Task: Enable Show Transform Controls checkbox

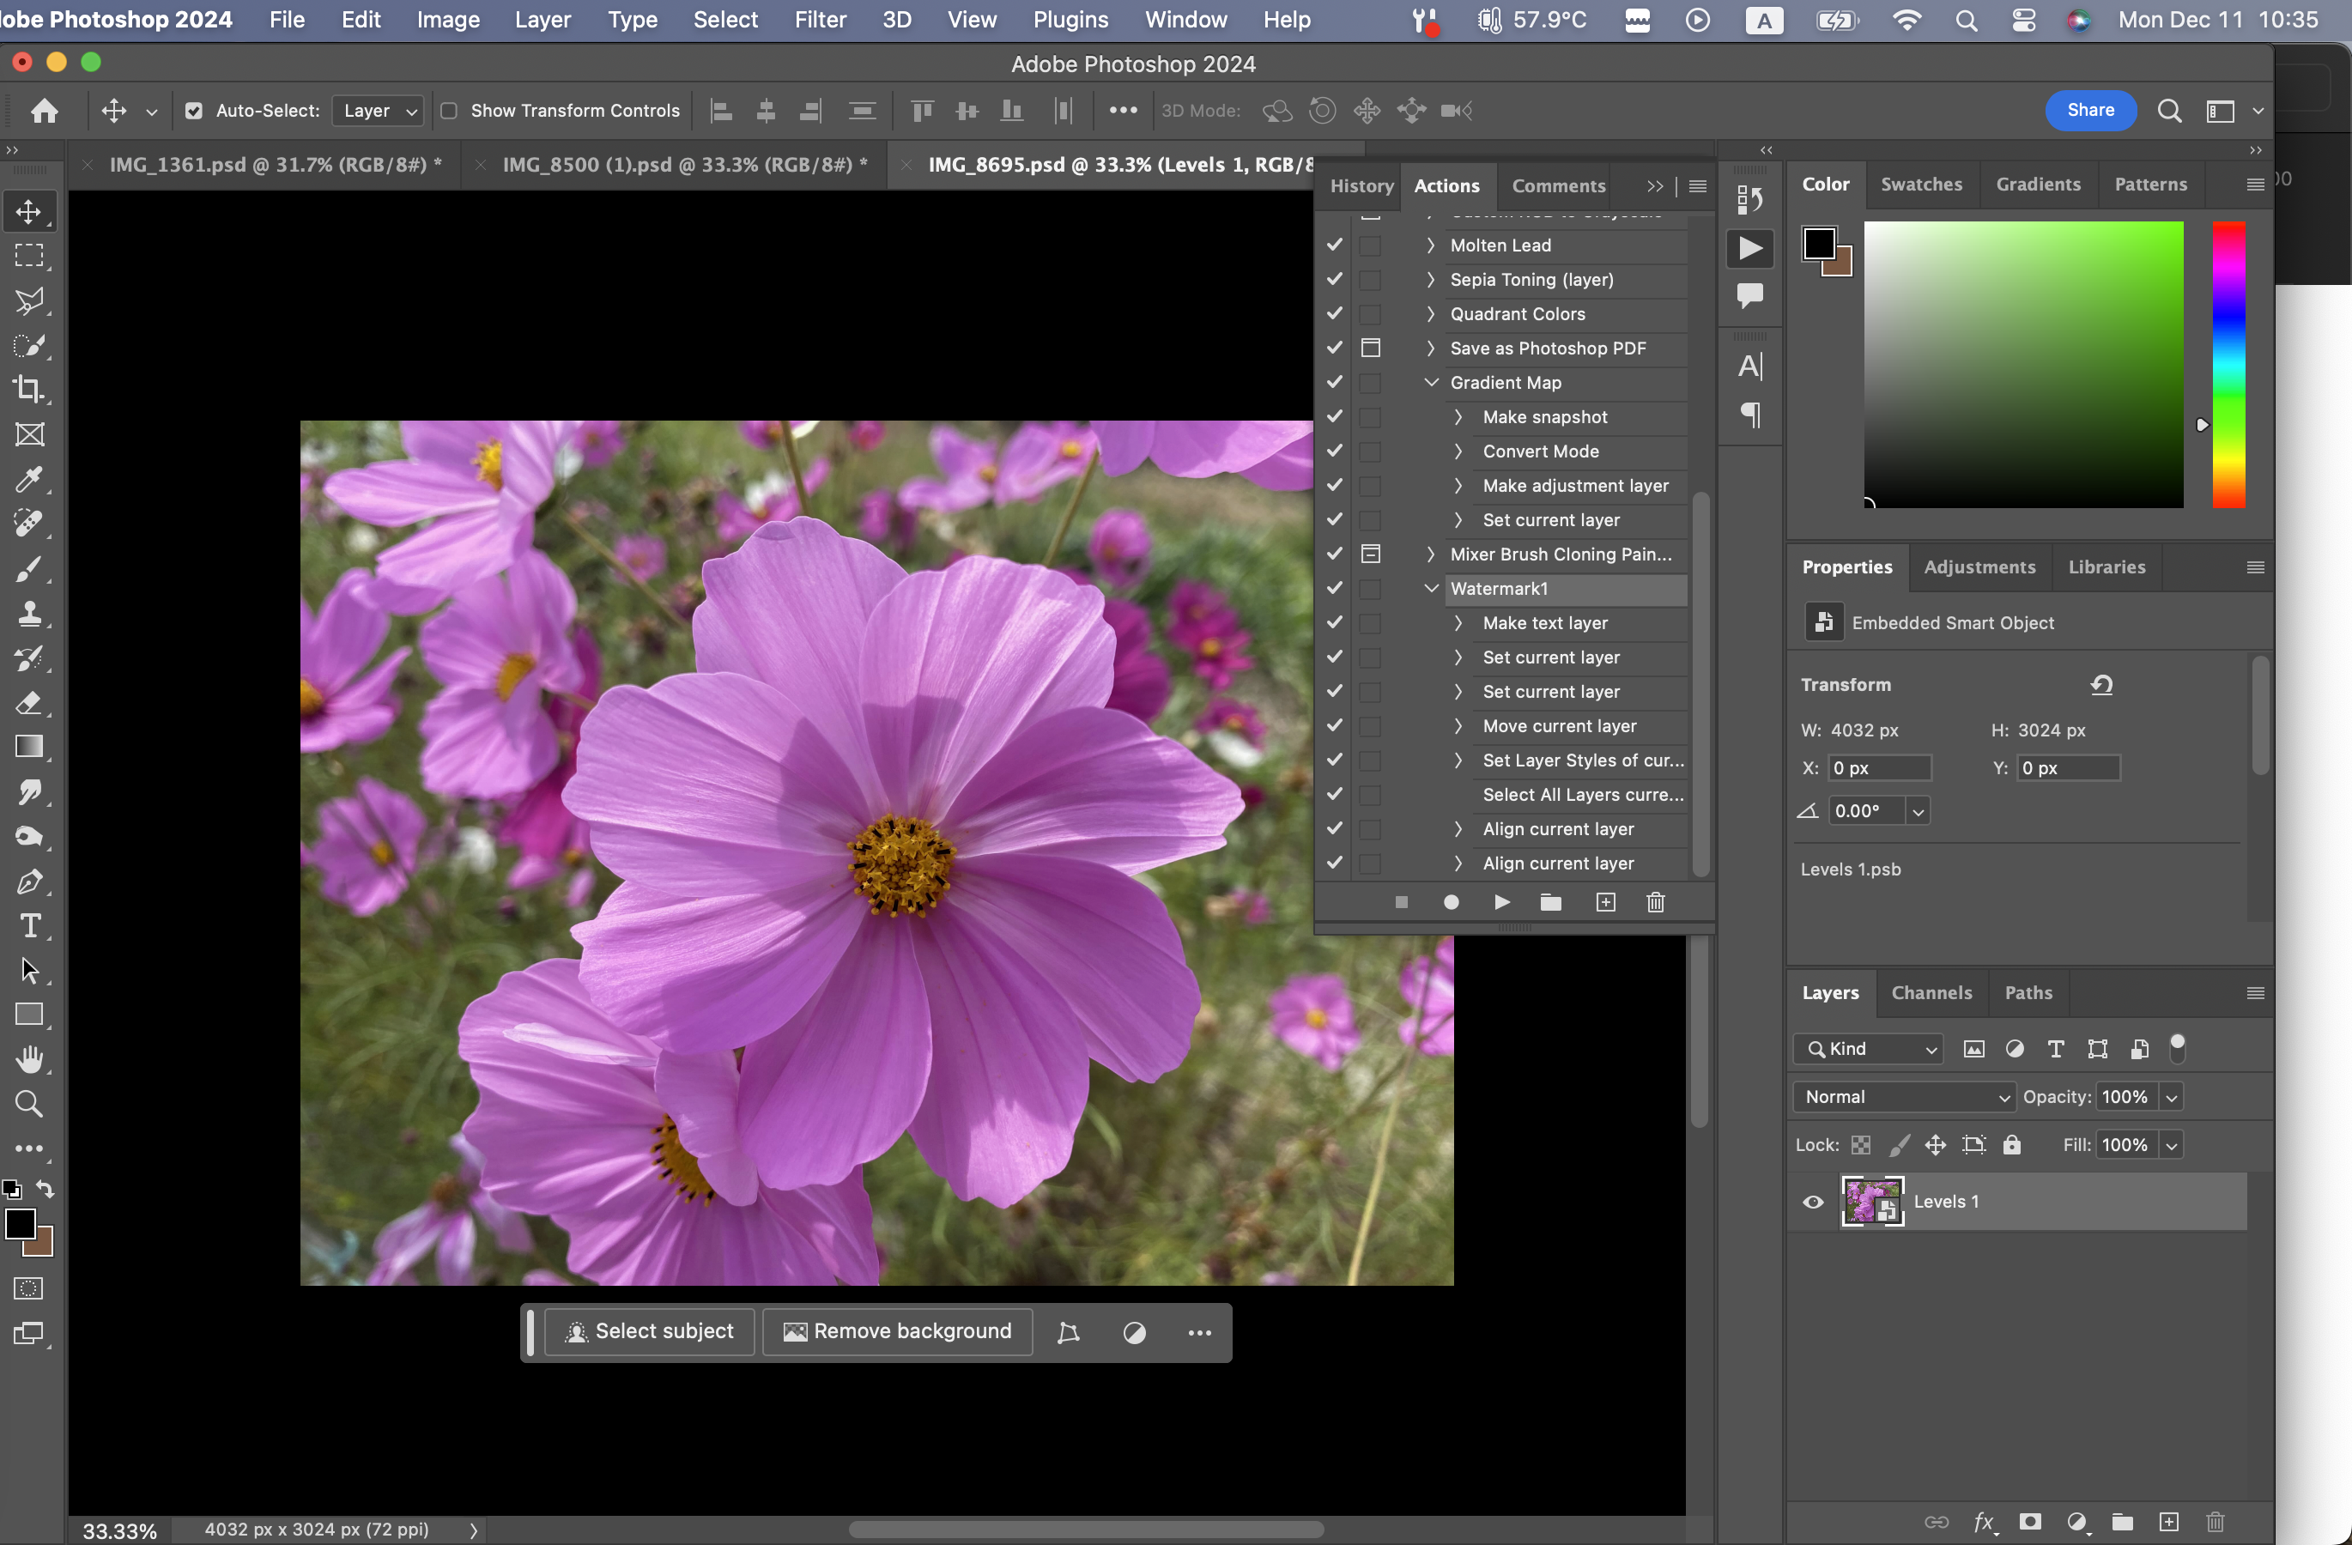Action: click(449, 111)
